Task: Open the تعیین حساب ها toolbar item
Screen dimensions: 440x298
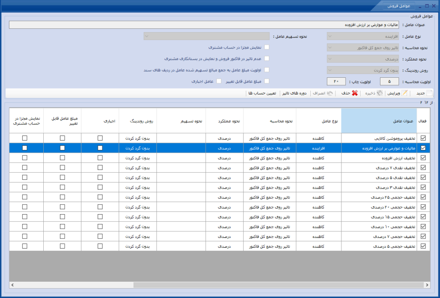Action: [x=262, y=93]
